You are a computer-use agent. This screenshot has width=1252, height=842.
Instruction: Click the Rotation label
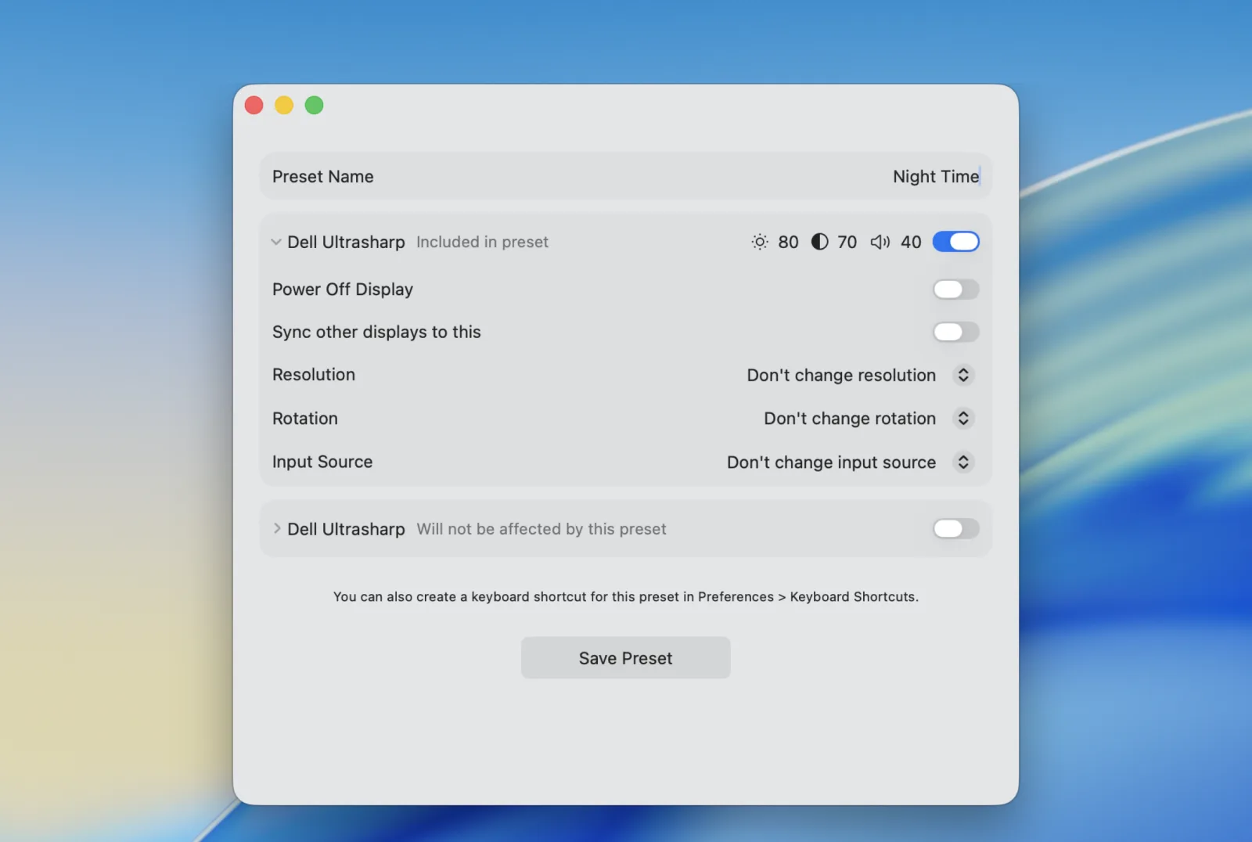coord(305,419)
